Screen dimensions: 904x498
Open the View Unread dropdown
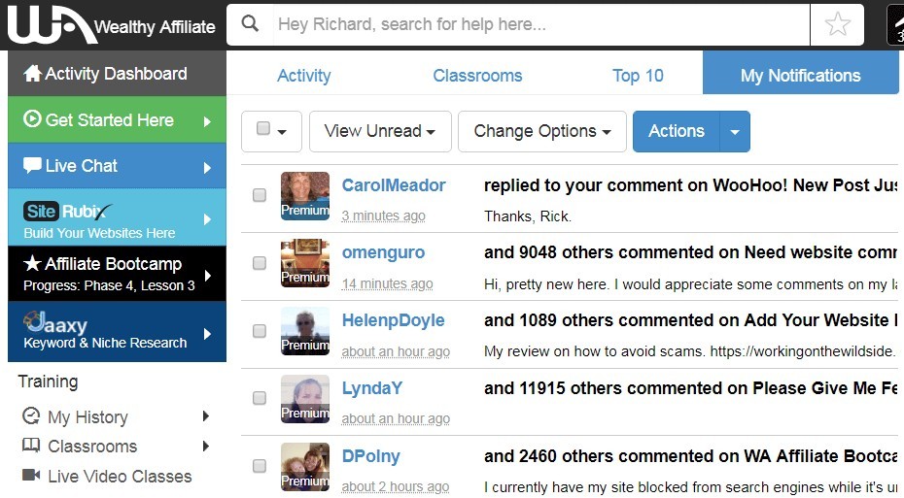click(x=380, y=131)
